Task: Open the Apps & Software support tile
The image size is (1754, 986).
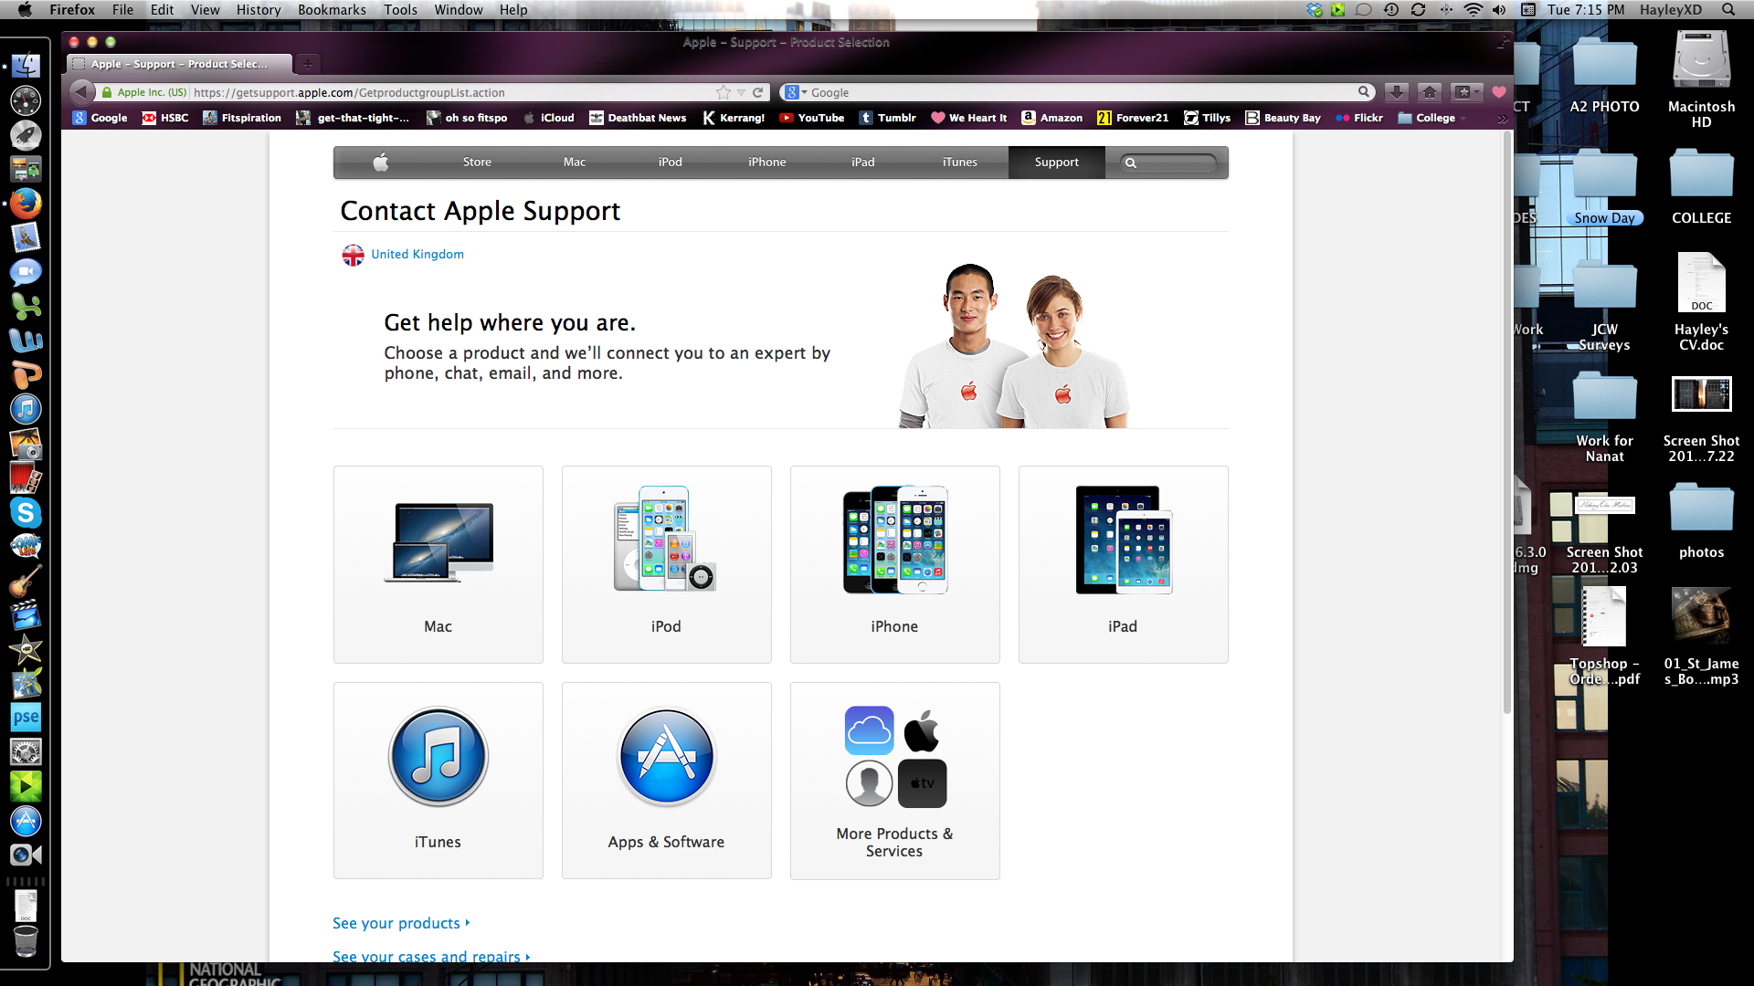Action: tap(666, 781)
